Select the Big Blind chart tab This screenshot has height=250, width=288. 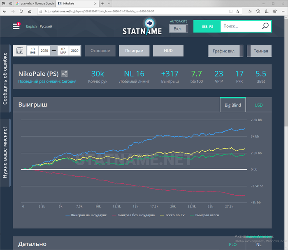(x=233, y=105)
